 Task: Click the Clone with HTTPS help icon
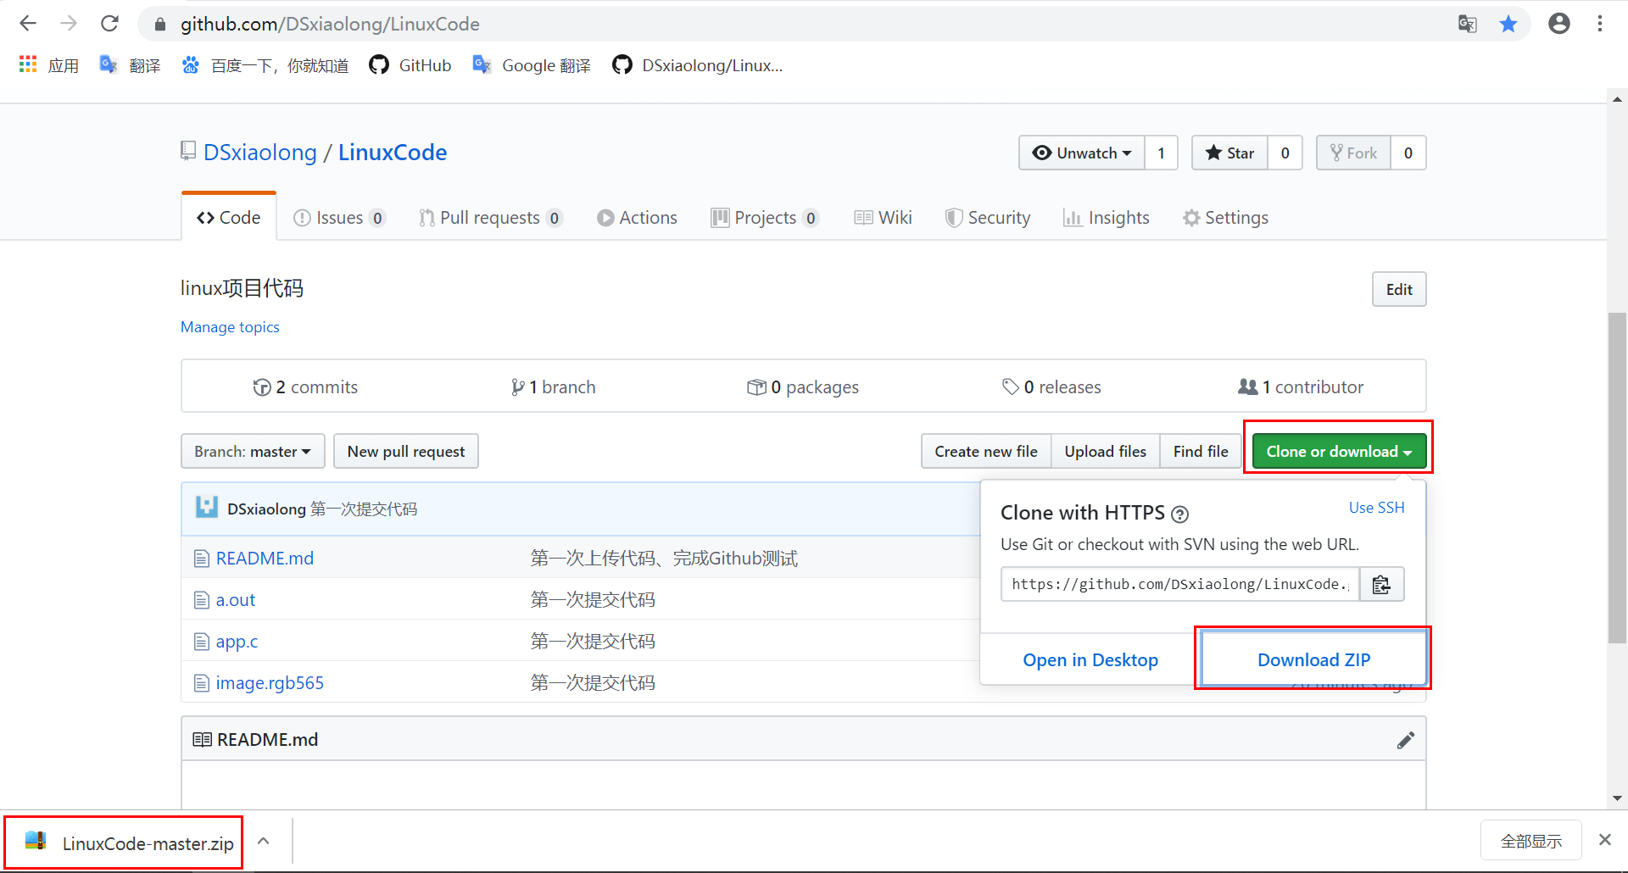coord(1179,514)
